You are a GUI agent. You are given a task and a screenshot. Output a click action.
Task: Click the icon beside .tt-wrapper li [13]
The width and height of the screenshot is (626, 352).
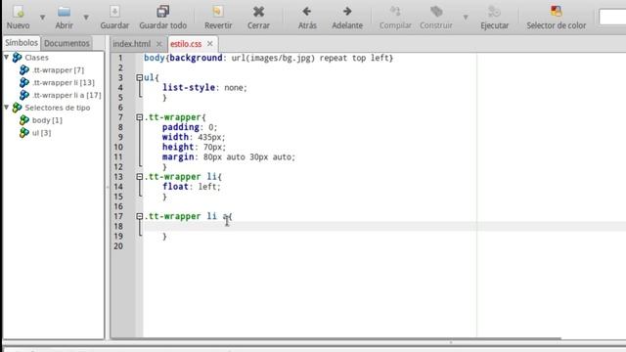tap(24, 82)
